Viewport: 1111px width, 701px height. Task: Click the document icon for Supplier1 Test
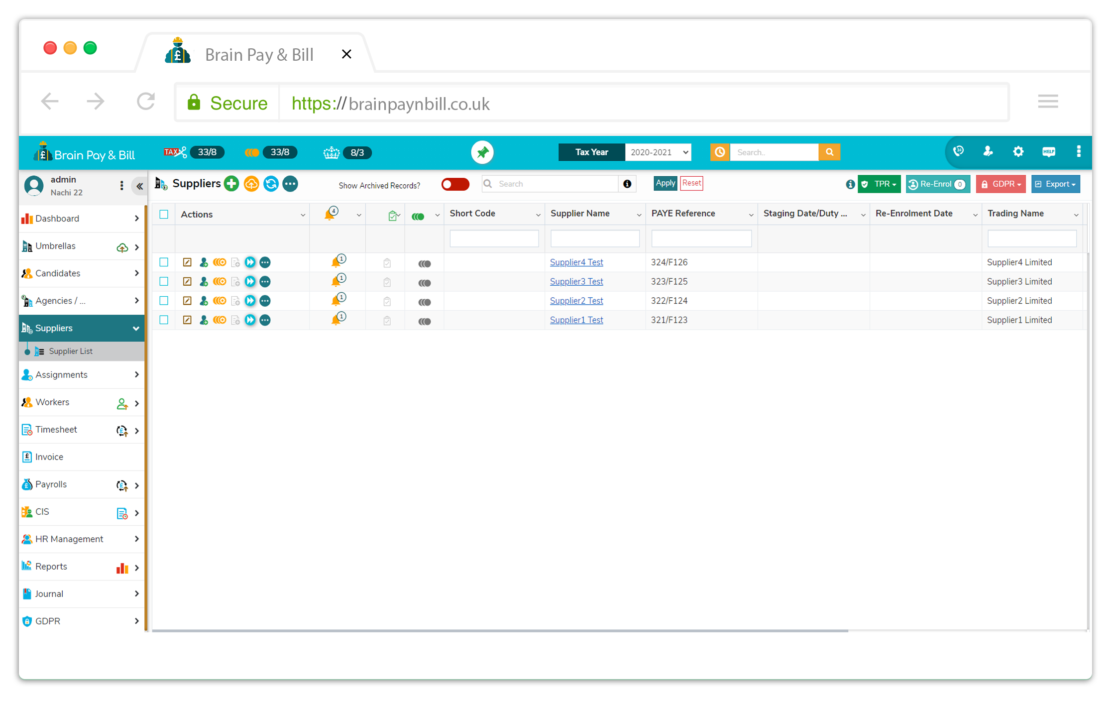click(235, 320)
